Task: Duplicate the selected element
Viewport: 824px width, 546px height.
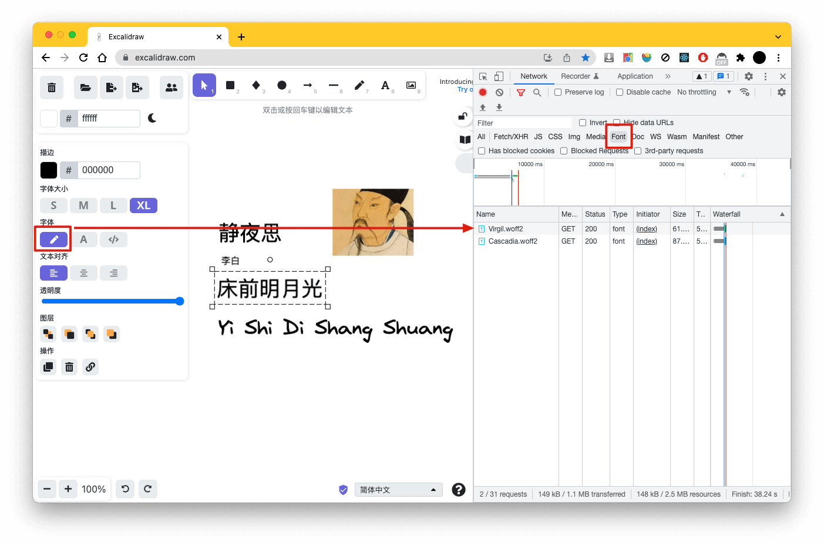Action: (x=48, y=367)
